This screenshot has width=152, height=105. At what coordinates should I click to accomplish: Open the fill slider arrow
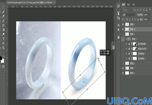(x=149, y=19)
